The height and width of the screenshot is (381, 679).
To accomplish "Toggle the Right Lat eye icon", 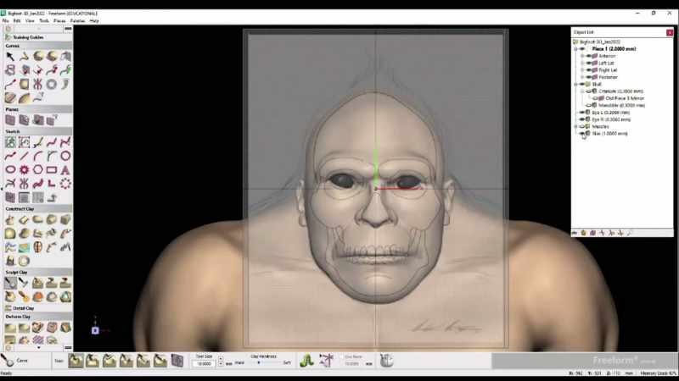I will (588, 70).
